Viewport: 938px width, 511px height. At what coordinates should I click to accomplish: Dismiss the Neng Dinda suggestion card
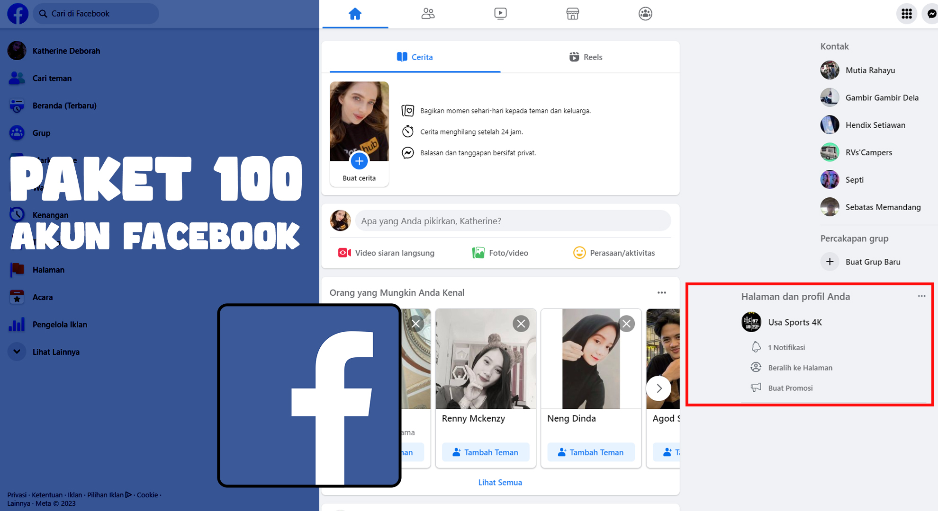(x=626, y=324)
